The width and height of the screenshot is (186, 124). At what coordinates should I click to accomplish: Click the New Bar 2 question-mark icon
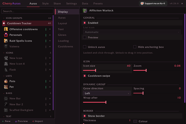coord(6,104)
